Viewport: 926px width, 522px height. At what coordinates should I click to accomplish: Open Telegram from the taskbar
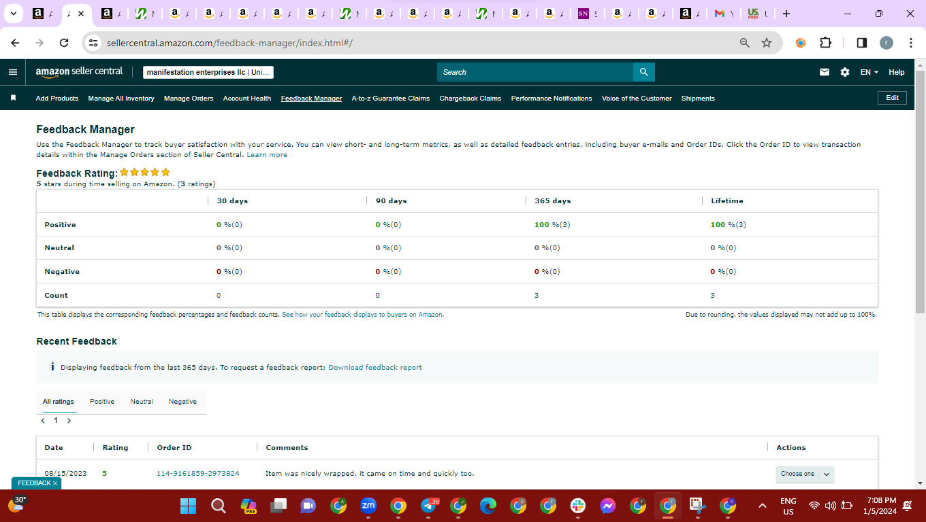click(x=429, y=506)
